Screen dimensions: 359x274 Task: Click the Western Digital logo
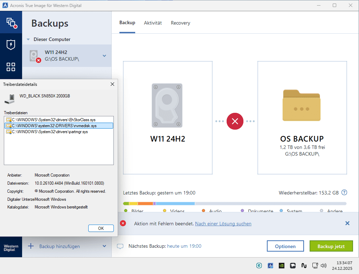11,247
